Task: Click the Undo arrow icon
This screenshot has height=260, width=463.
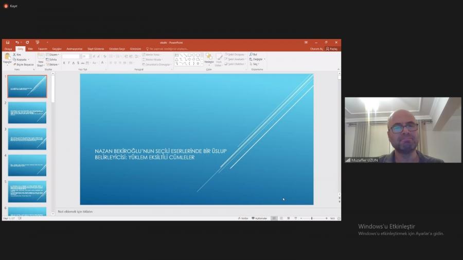Action: click(16, 42)
